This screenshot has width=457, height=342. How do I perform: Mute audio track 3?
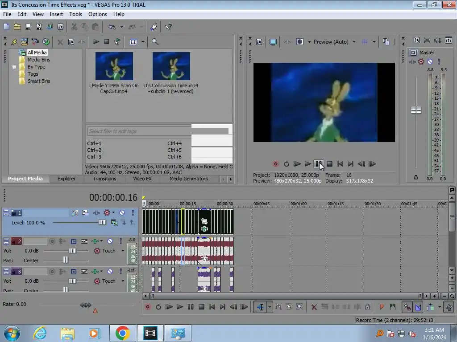click(x=110, y=272)
